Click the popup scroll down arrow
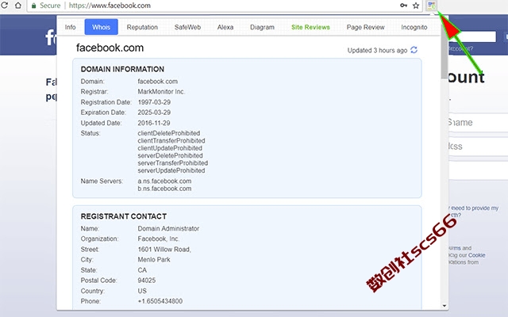508x317 pixels. point(444,305)
